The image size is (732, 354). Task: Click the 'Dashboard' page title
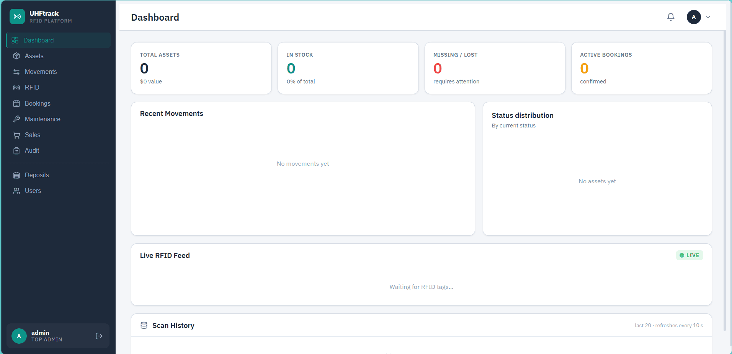click(x=155, y=17)
